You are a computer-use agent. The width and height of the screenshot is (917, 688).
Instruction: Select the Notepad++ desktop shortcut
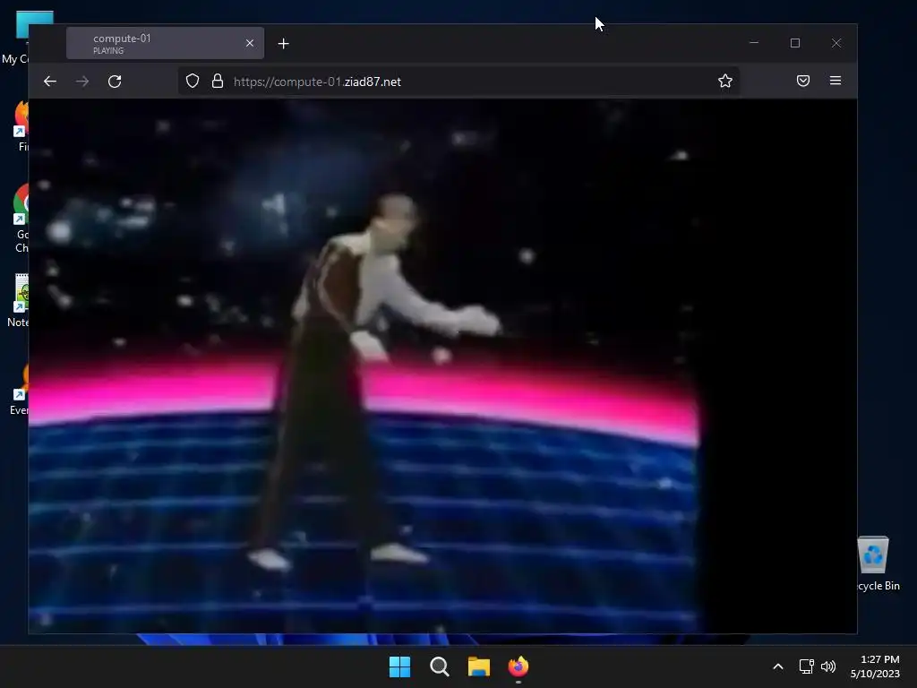20,301
